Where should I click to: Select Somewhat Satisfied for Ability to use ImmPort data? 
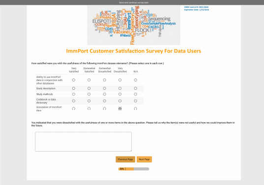[89, 80]
